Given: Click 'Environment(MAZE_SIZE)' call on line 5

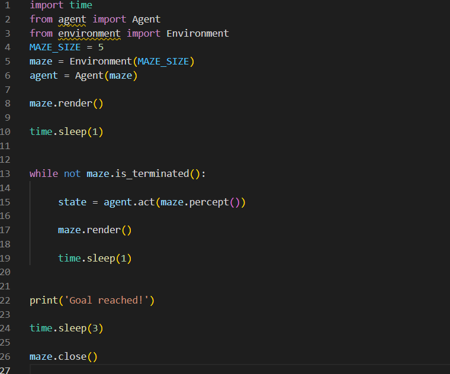Looking at the screenshot, I should pyautogui.click(x=132, y=62).
